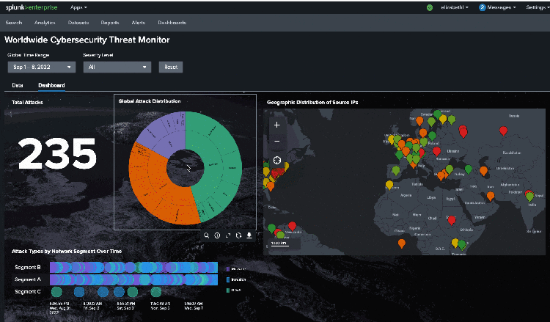Click the green health status check icon
Image resolution: width=550 pixels, height=322 pixels.
pyautogui.click(x=429, y=7)
